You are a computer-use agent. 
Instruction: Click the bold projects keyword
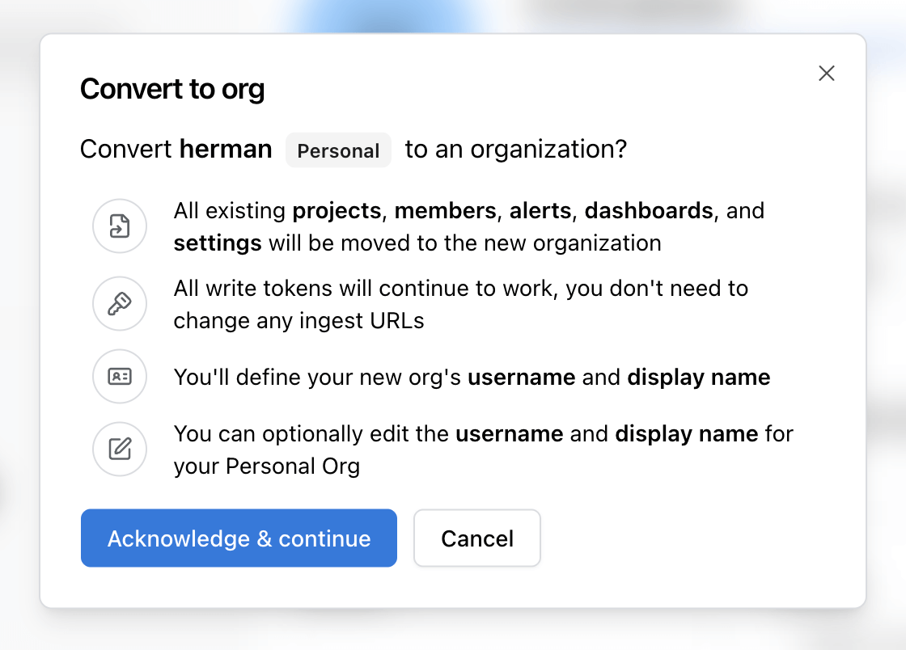click(x=337, y=210)
